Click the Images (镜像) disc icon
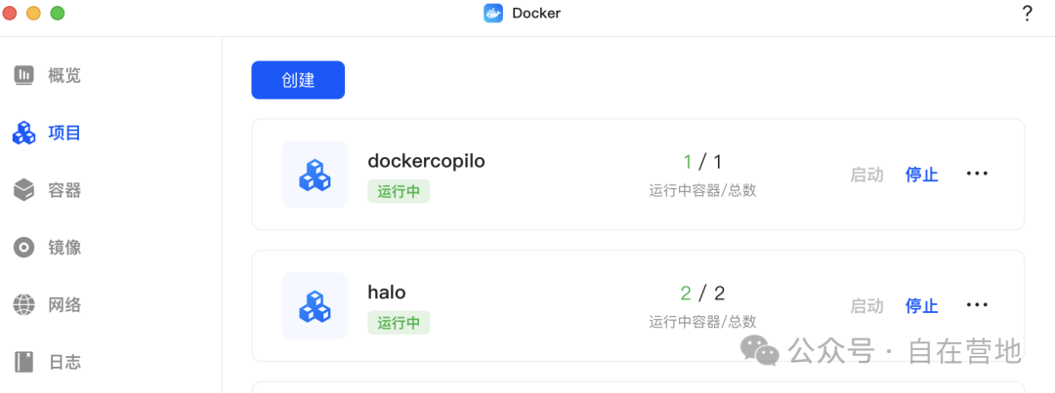The height and width of the screenshot is (393, 1055). point(24,248)
